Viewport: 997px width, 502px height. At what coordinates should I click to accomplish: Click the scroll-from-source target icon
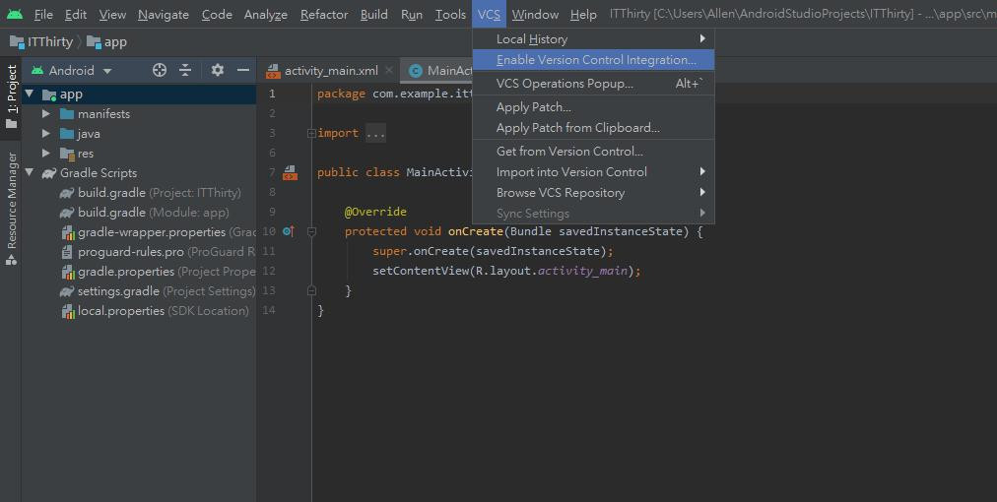pyautogui.click(x=160, y=71)
